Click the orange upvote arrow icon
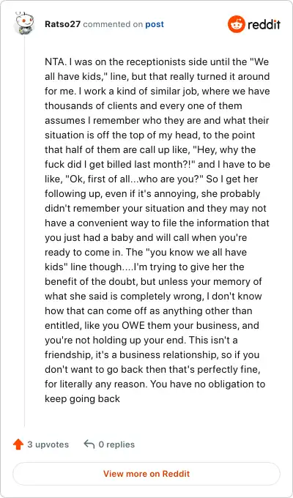This screenshot has height=498, width=293. click(x=18, y=445)
